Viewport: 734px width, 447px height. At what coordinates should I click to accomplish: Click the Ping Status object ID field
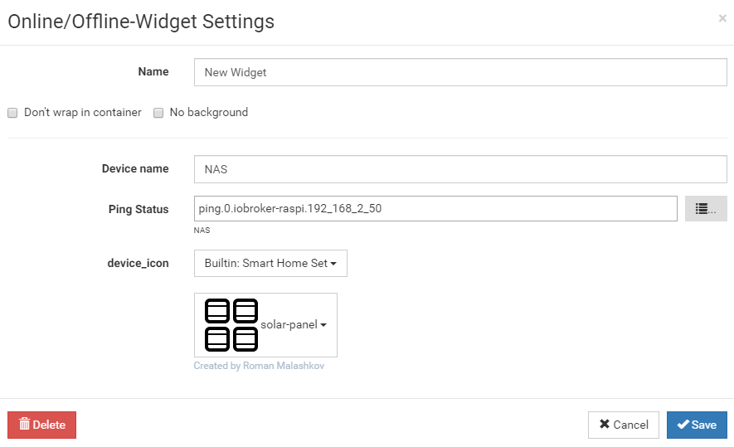tap(435, 209)
